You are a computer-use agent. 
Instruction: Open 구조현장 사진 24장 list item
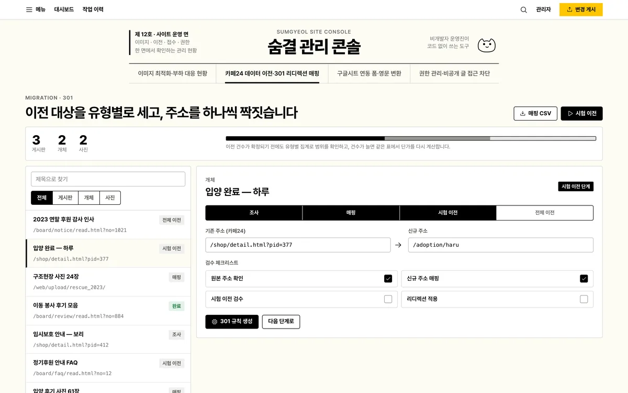108,282
